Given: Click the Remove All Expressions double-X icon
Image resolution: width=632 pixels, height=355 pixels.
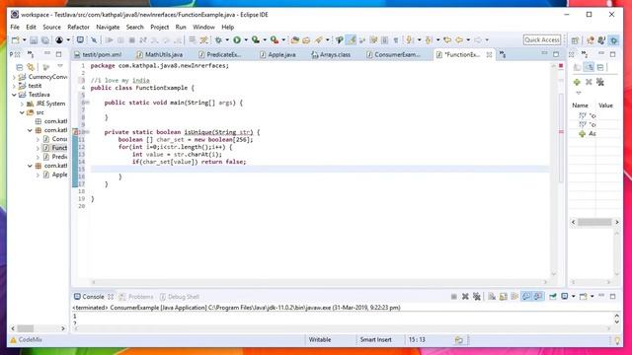Looking at the screenshot, I should point(600,82).
